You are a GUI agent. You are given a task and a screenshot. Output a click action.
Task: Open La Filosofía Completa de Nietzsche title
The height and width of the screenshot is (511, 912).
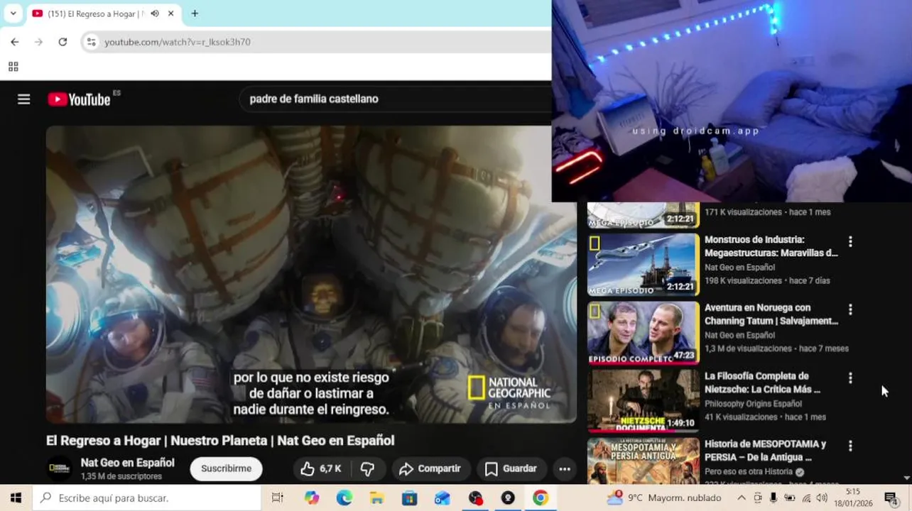pyautogui.click(x=763, y=383)
